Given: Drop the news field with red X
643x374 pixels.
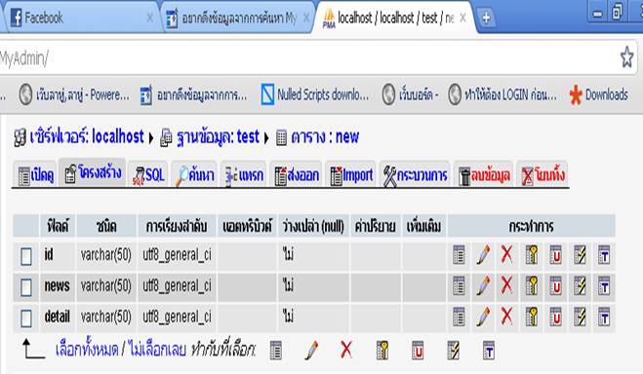Looking at the screenshot, I should coord(506,285).
